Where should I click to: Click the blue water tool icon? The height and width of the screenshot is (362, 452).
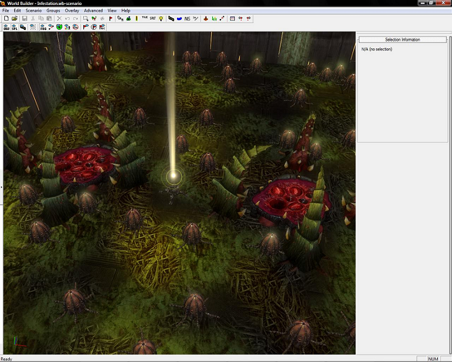coord(179,19)
